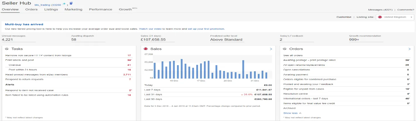Click See all orders link
The width and height of the screenshot is (416, 121).
pos(293,55)
